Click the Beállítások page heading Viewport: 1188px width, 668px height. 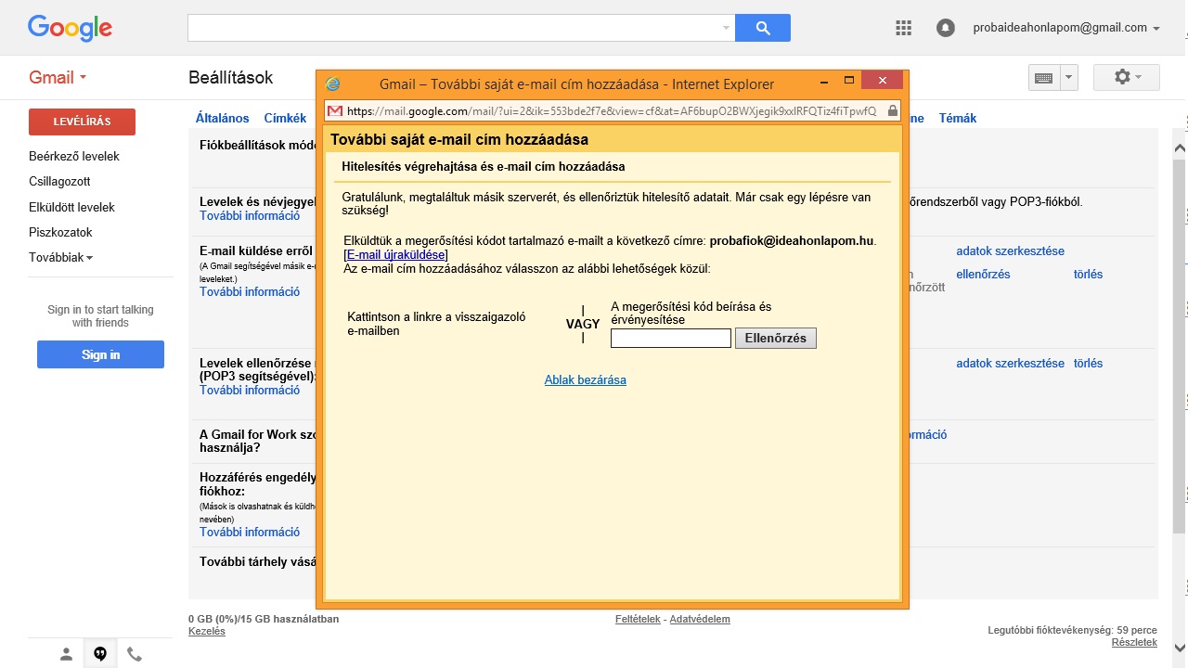pos(230,77)
